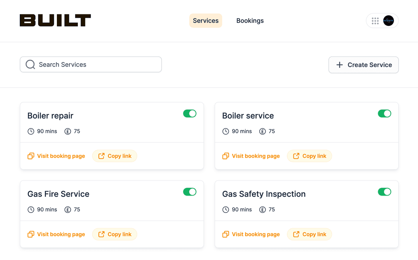Click the search magnifier icon
Image resolution: width=418 pixels, height=260 pixels.
coord(30,64)
